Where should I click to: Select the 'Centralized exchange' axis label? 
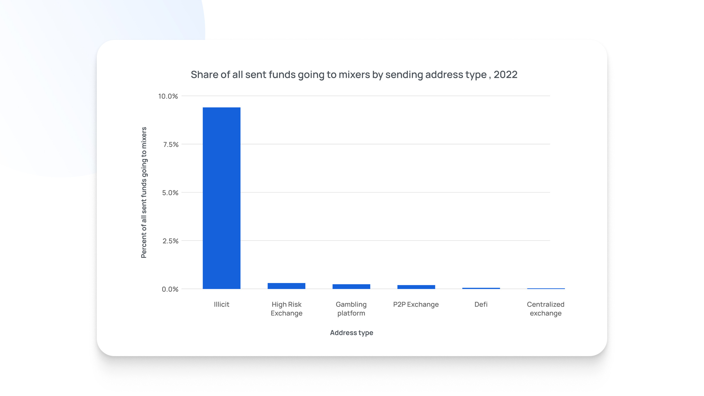pyautogui.click(x=546, y=309)
